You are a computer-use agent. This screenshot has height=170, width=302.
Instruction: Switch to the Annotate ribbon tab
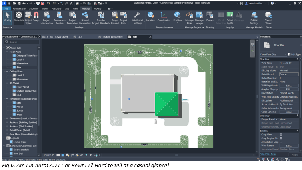tap(56, 9)
